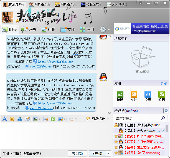The image size is (170, 158).
Task: Expand the 发送 button options arrow
Action: 108,153
